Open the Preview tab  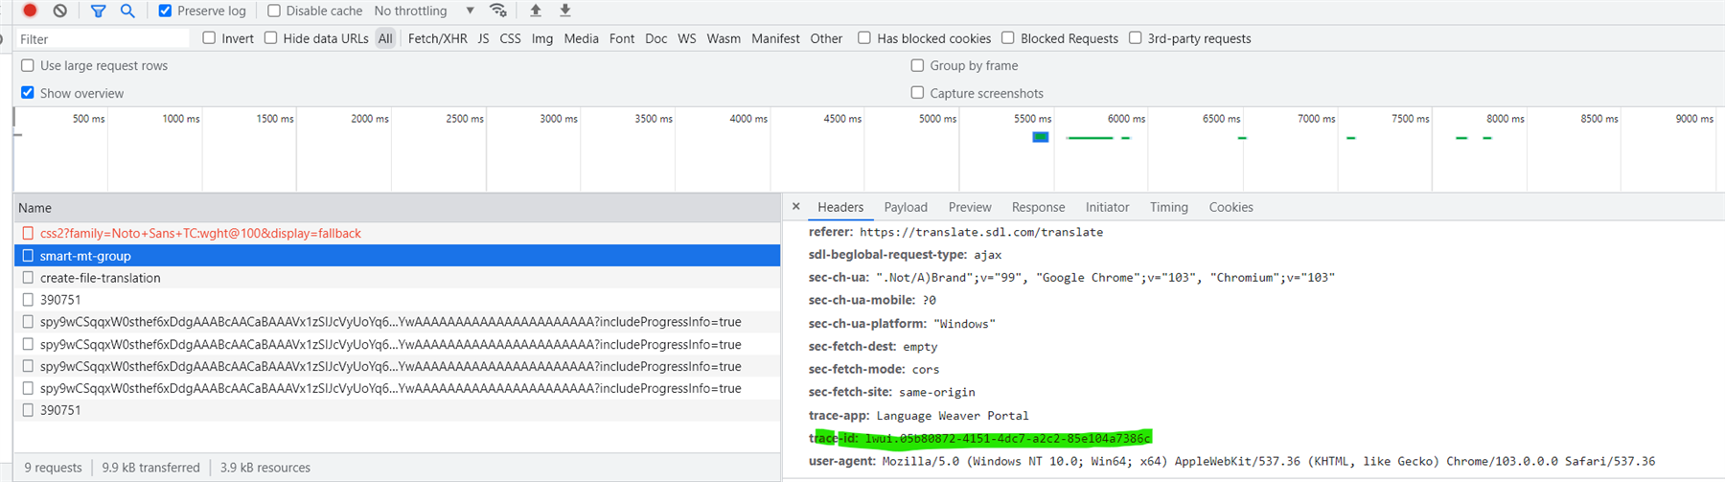(x=970, y=207)
